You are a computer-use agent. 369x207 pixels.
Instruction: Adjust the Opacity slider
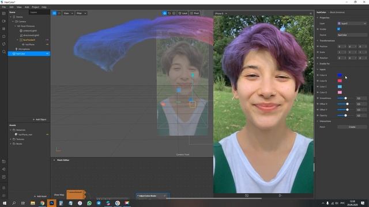point(345,116)
